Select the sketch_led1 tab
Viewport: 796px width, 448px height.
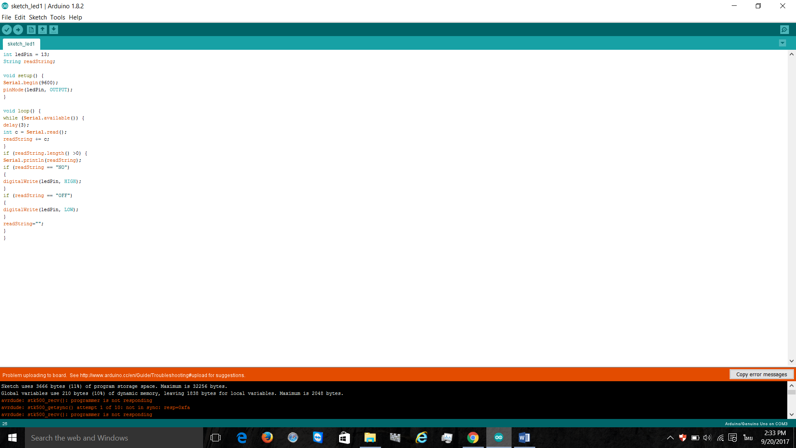[x=21, y=44]
